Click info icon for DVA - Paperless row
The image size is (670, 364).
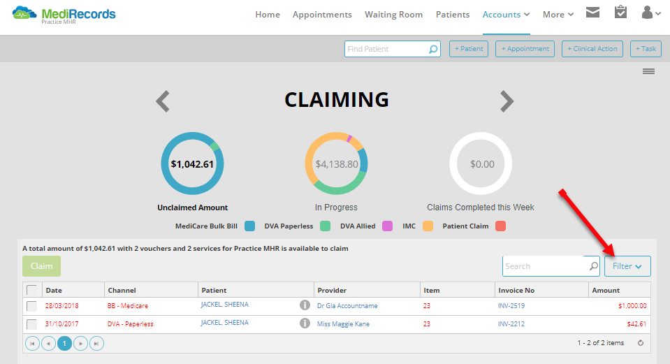click(x=305, y=323)
